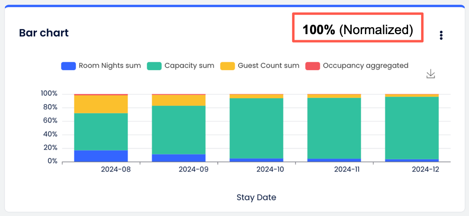Click the yellow Guest Count segment for 2024-08
The image size is (469, 216).
[101, 104]
